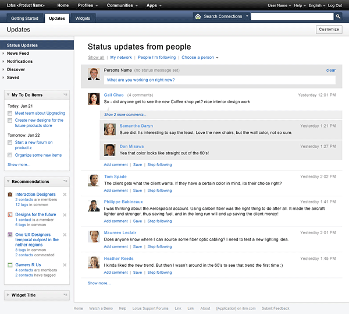Click Gail Chao's profile photo
Image resolution: width=349 pixels, height=314 pixels.
(x=94, y=99)
